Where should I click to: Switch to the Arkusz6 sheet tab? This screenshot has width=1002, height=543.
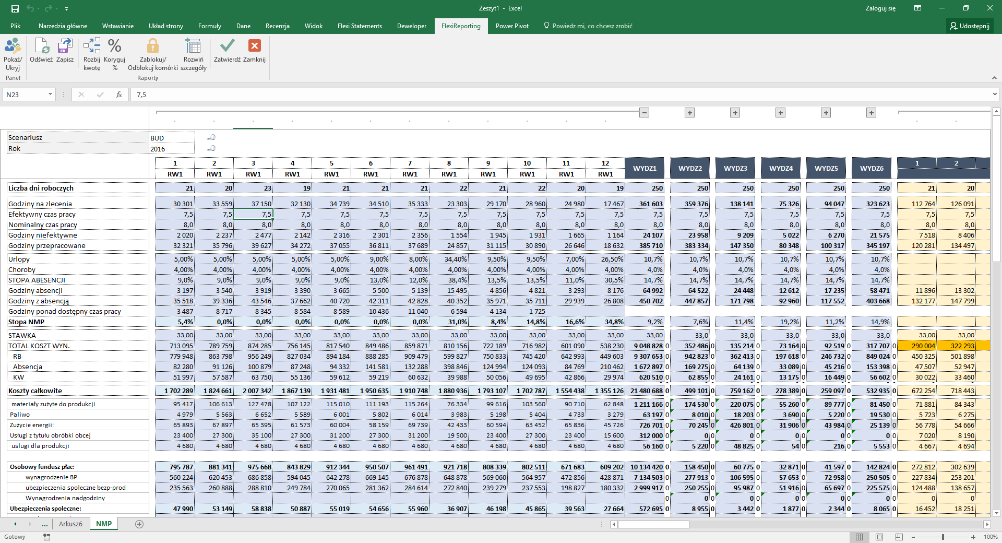(70, 524)
